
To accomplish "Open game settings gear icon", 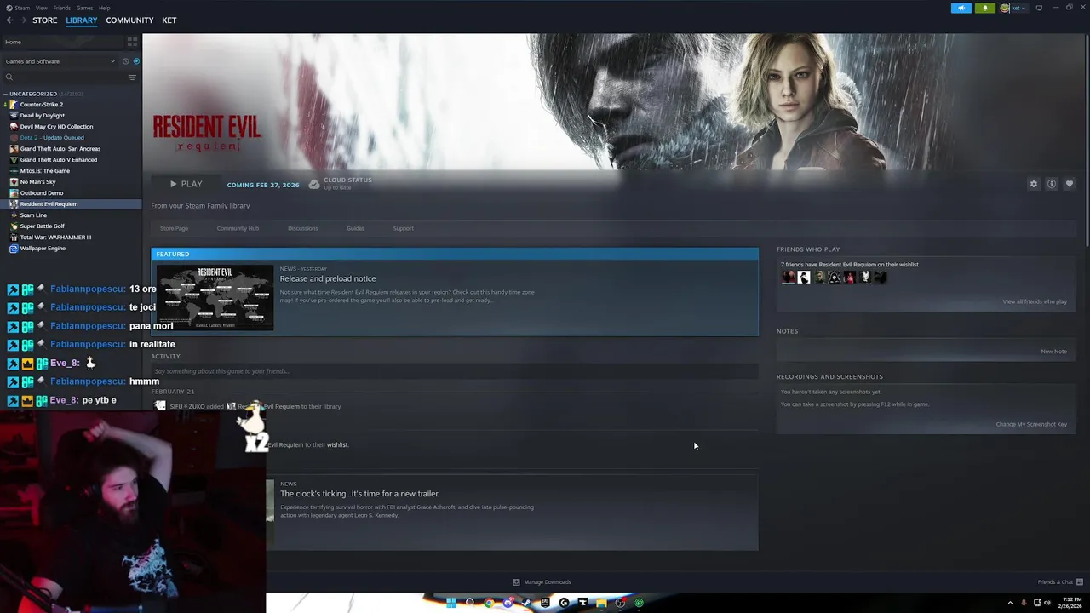I will (1034, 184).
